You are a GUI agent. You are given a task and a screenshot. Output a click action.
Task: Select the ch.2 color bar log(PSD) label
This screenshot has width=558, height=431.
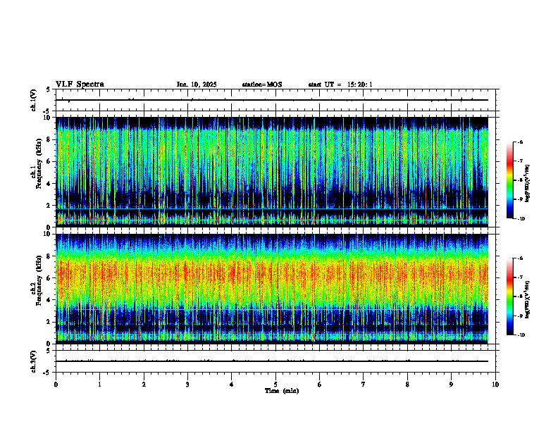click(x=528, y=299)
